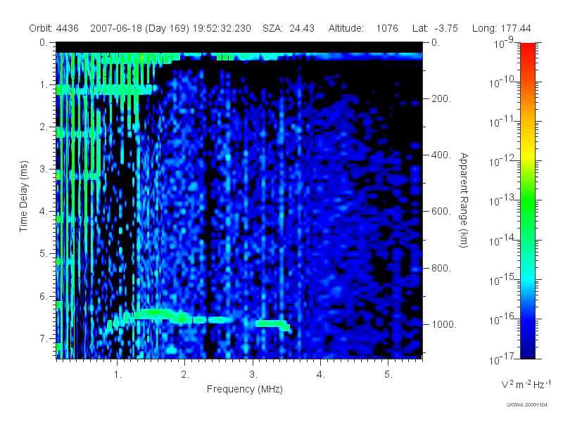Image resolution: width=563 pixels, height=422 pixels.
Task: Click the Lat: -3.75 header value
Action: tap(435, 28)
